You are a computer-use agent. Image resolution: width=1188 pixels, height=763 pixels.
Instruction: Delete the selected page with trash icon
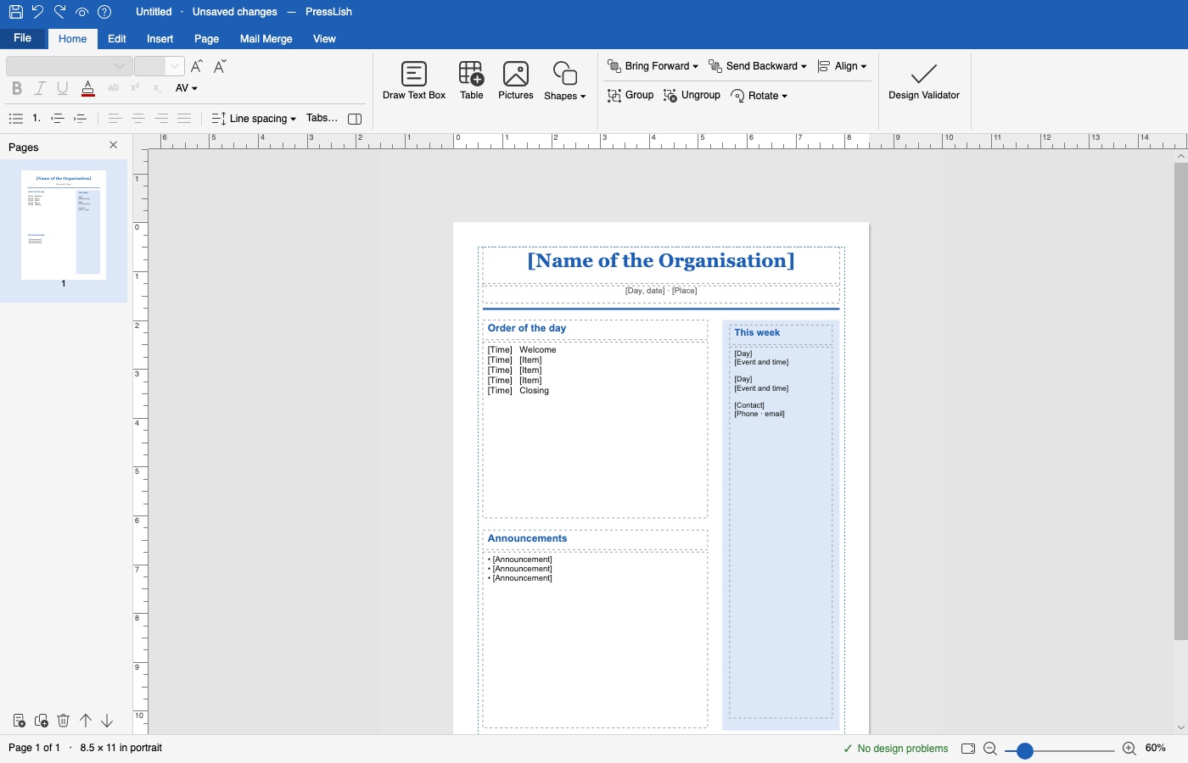click(63, 721)
